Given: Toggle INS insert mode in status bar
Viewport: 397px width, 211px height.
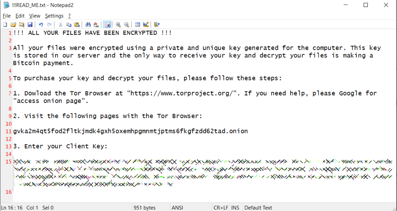Looking at the screenshot, I should pyautogui.click(x=235, y=208).
